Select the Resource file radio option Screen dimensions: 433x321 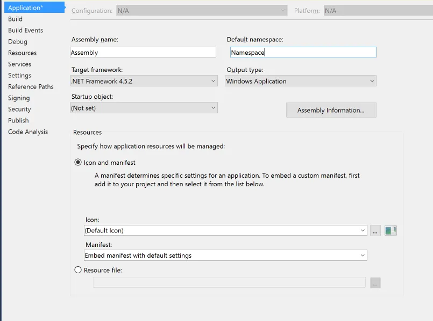tap(78, 271)
